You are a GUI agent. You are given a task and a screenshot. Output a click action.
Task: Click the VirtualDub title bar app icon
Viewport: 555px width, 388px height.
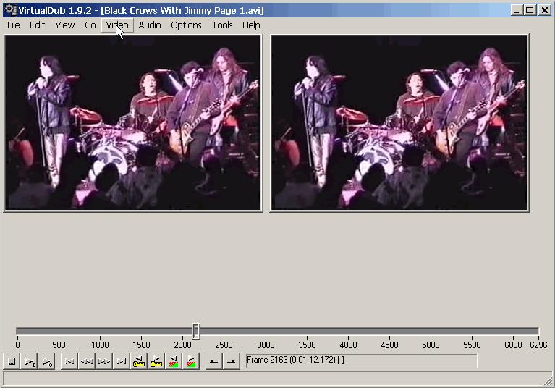(10, 10)
